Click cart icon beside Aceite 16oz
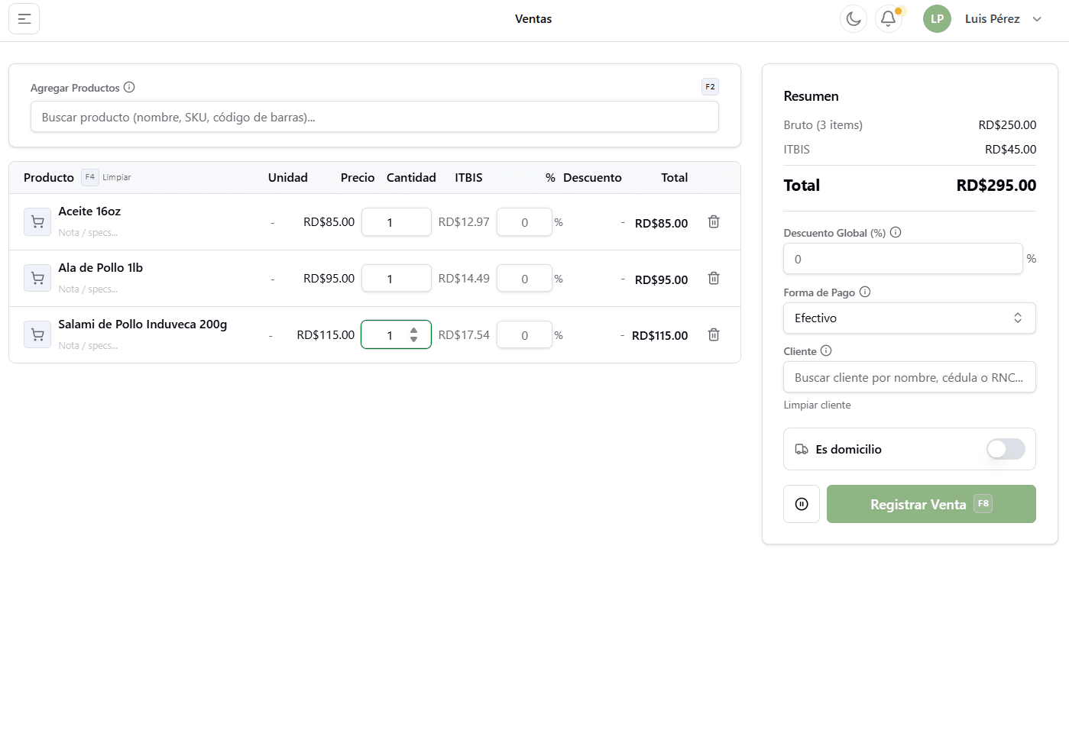Image resolution: width=1069 pixels, height=733 pixels. [37, 222]
